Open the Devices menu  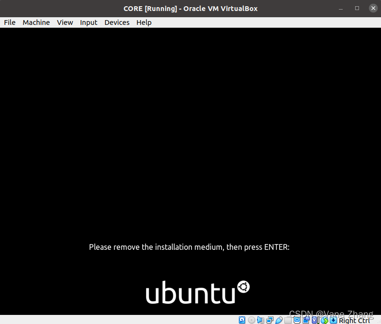(117, 22)
